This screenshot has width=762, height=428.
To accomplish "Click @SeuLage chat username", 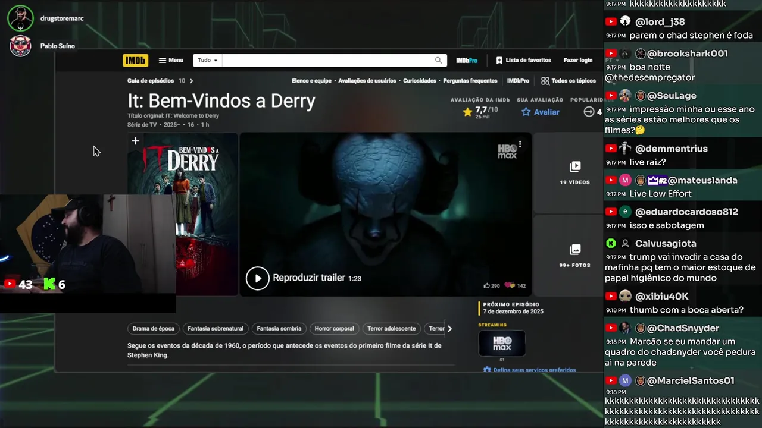I will pyautogui.click(x=672, y=96).
